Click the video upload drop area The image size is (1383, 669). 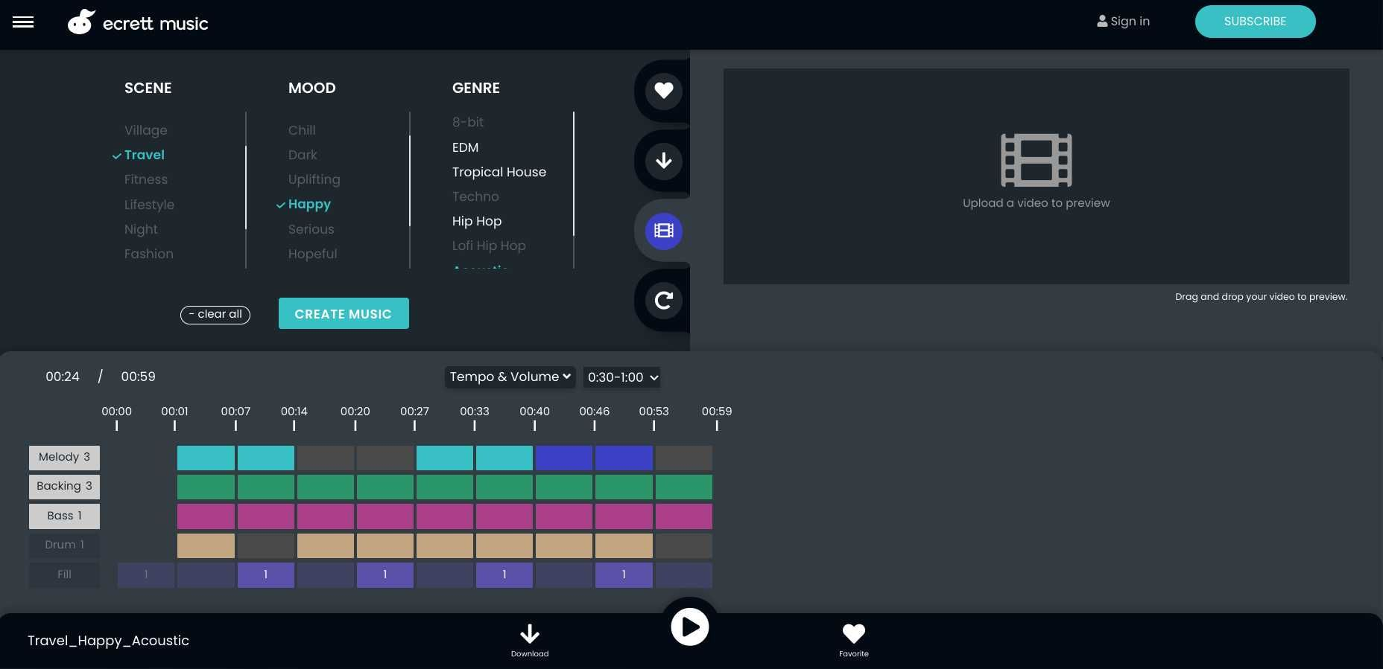1036,176
